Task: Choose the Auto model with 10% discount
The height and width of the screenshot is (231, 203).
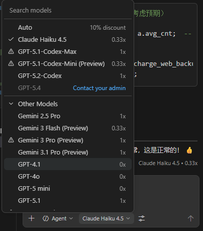Action: point(68,28)
